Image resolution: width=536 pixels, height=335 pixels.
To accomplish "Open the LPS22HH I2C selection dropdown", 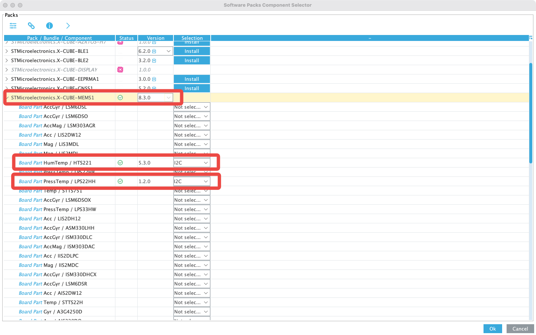I will (x=192, y=181).
